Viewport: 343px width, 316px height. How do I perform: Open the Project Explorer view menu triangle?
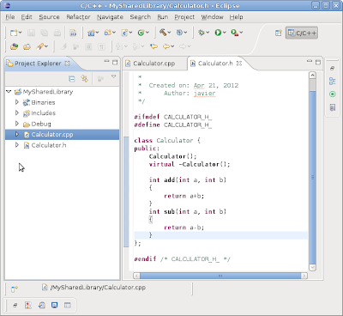coord(113,76)
